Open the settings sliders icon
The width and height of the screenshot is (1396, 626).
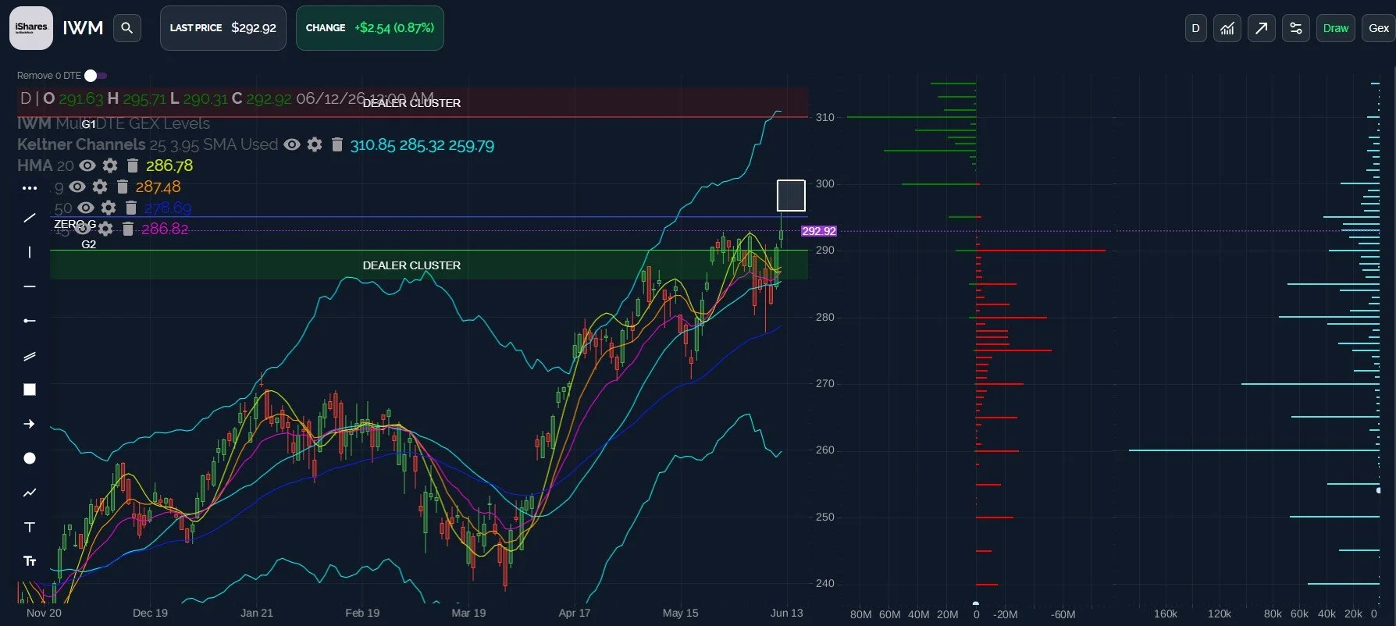coord(1296,28)
